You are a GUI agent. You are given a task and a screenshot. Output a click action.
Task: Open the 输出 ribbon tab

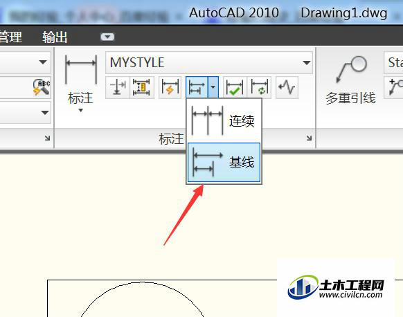click(x=55, y=37)
